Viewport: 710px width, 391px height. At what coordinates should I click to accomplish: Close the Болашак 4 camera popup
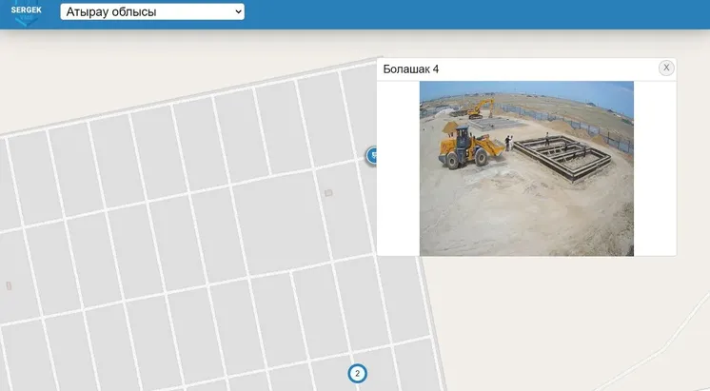666,68
